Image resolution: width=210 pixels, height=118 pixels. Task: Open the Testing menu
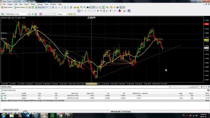click(x=40, y=4)
